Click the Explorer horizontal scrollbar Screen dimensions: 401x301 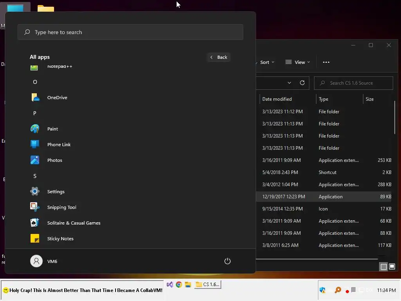316,259
